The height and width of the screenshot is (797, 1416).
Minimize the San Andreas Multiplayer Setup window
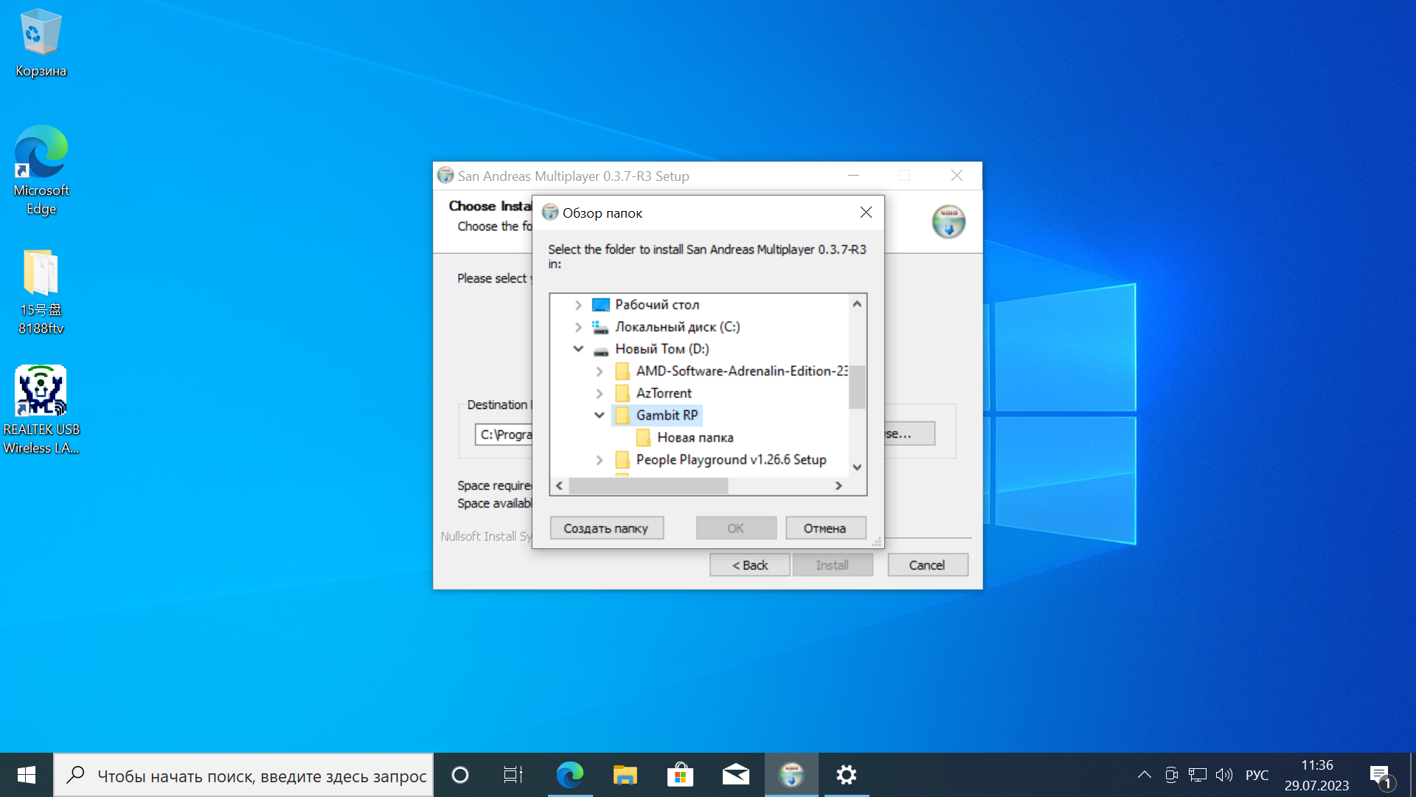click(853, 176)
